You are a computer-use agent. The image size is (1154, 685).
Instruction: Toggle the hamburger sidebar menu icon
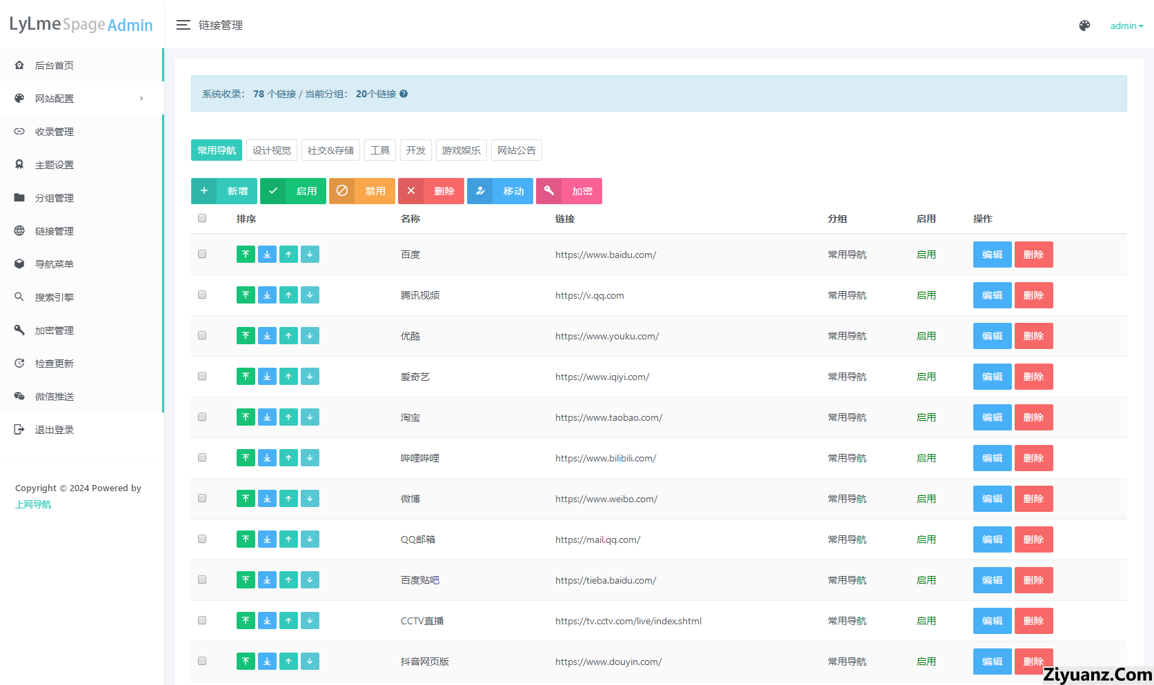(x=183, y=26)
